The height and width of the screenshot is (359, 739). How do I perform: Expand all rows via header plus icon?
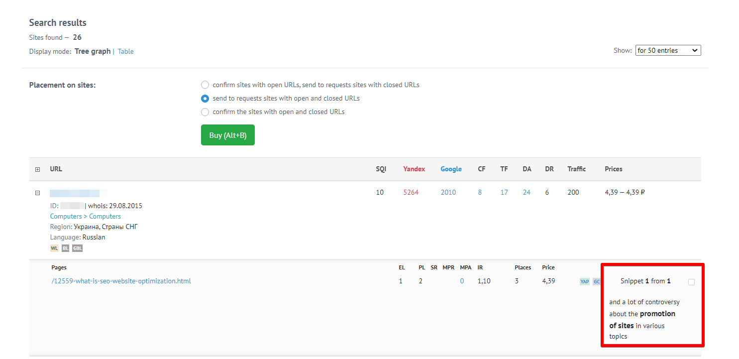[x=37, y=169]
